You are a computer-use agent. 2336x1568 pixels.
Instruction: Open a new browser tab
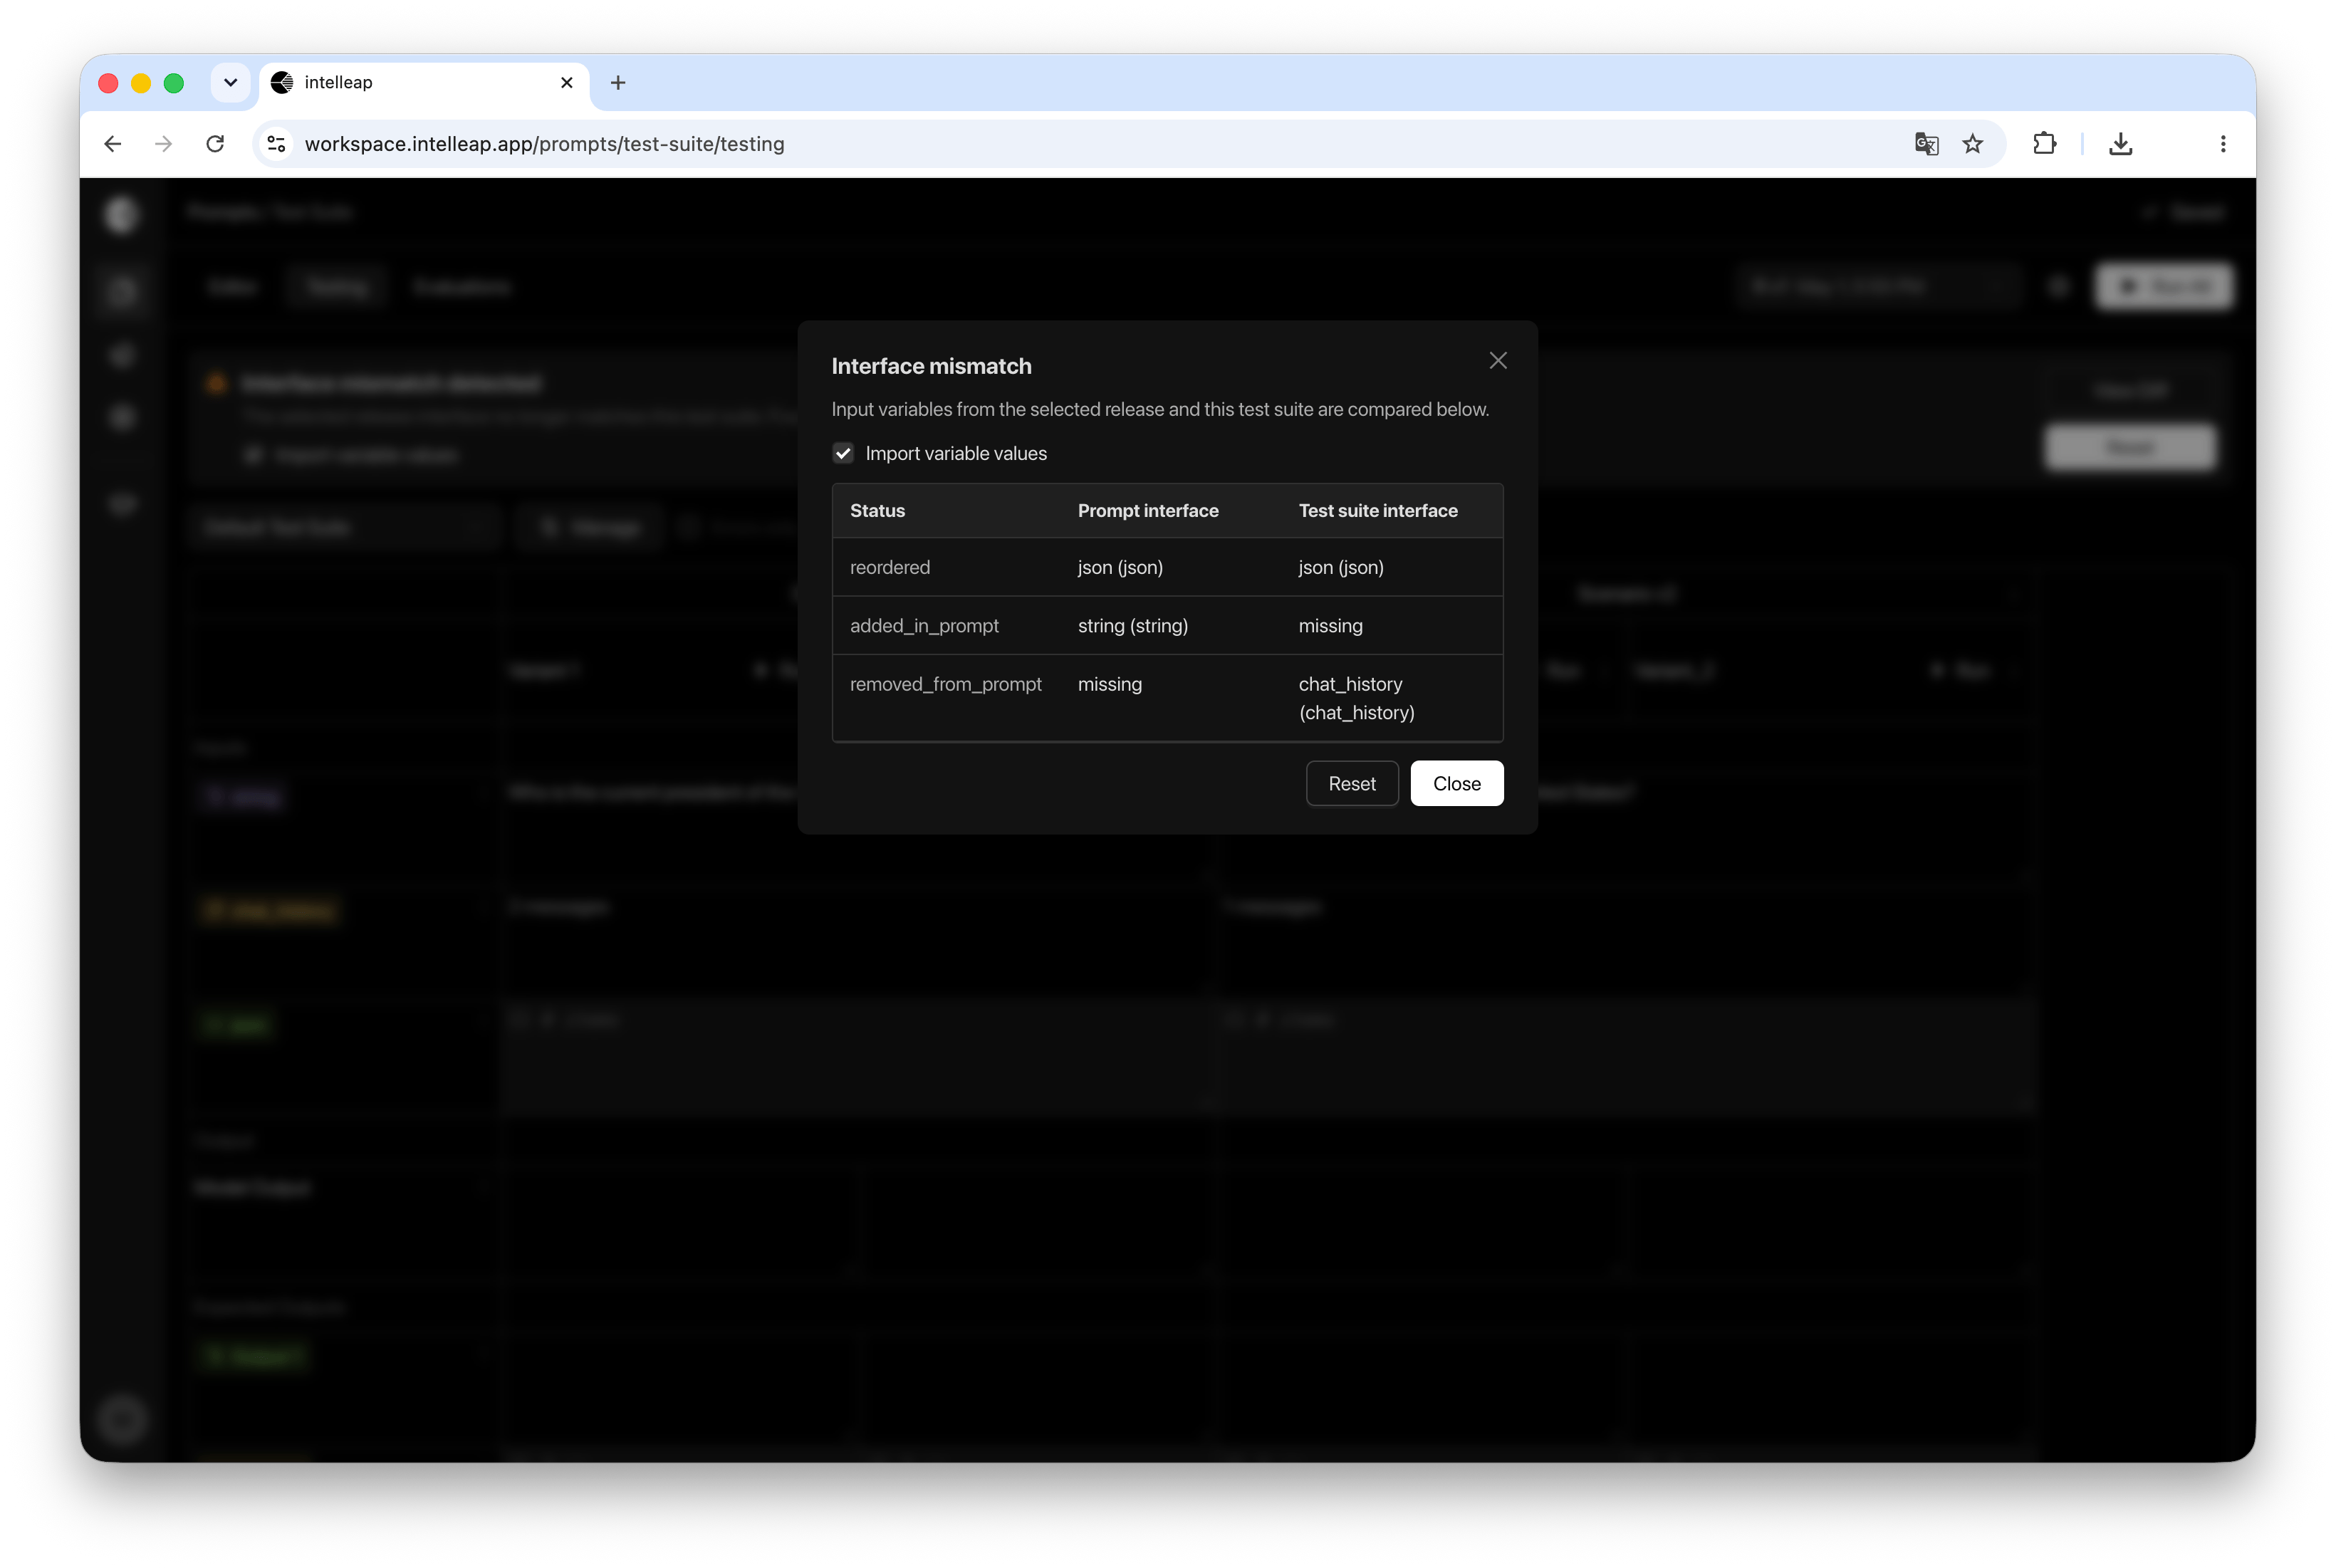[x=618, y=83]
